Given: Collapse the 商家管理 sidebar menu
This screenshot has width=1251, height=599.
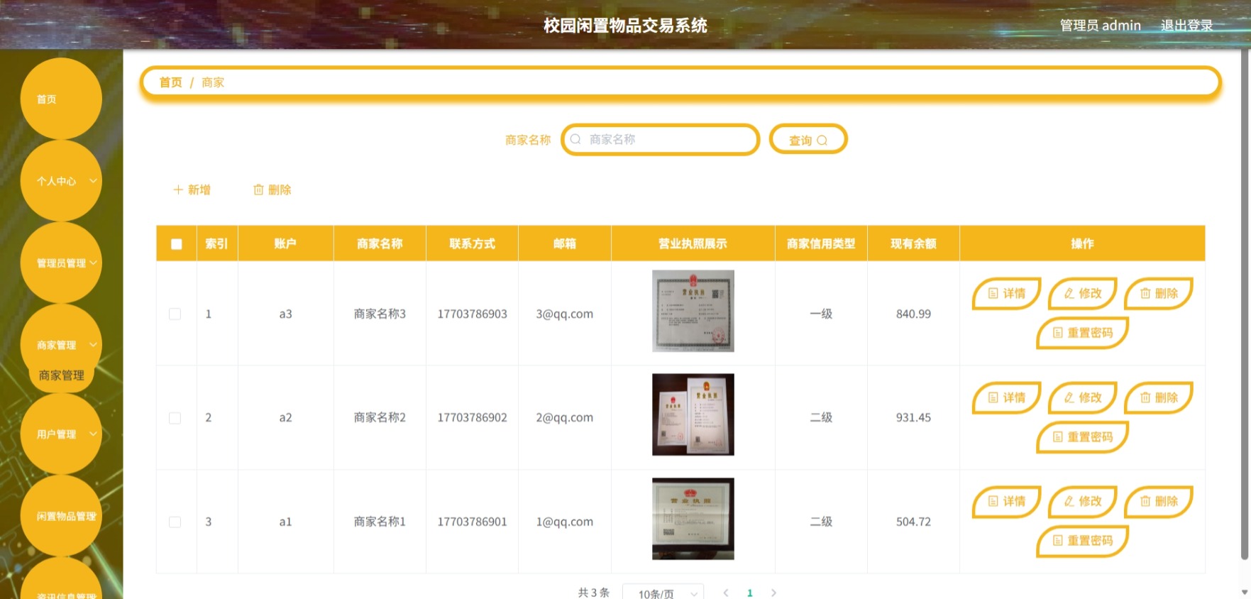Looking at the screenshot, I should coord(61,345).
